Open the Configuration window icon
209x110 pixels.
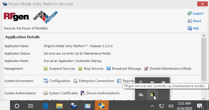click(x=46, y=81)
